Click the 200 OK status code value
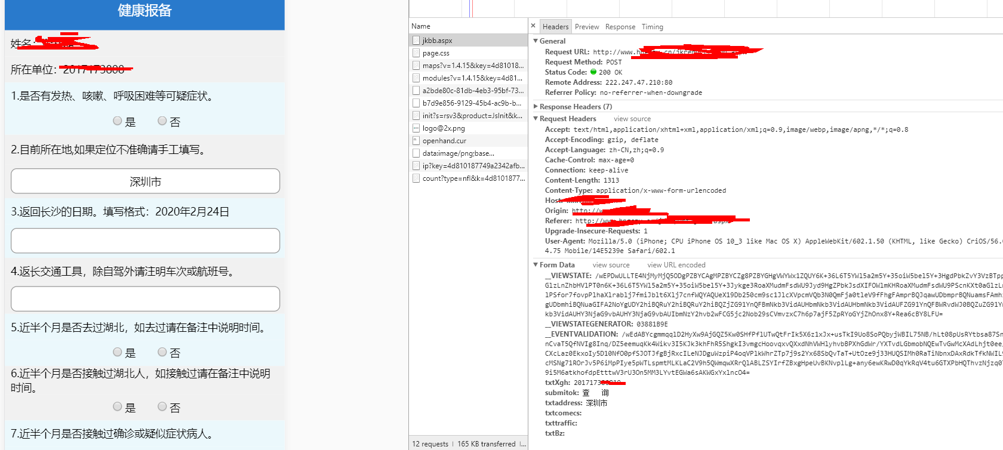 [610, 72]
